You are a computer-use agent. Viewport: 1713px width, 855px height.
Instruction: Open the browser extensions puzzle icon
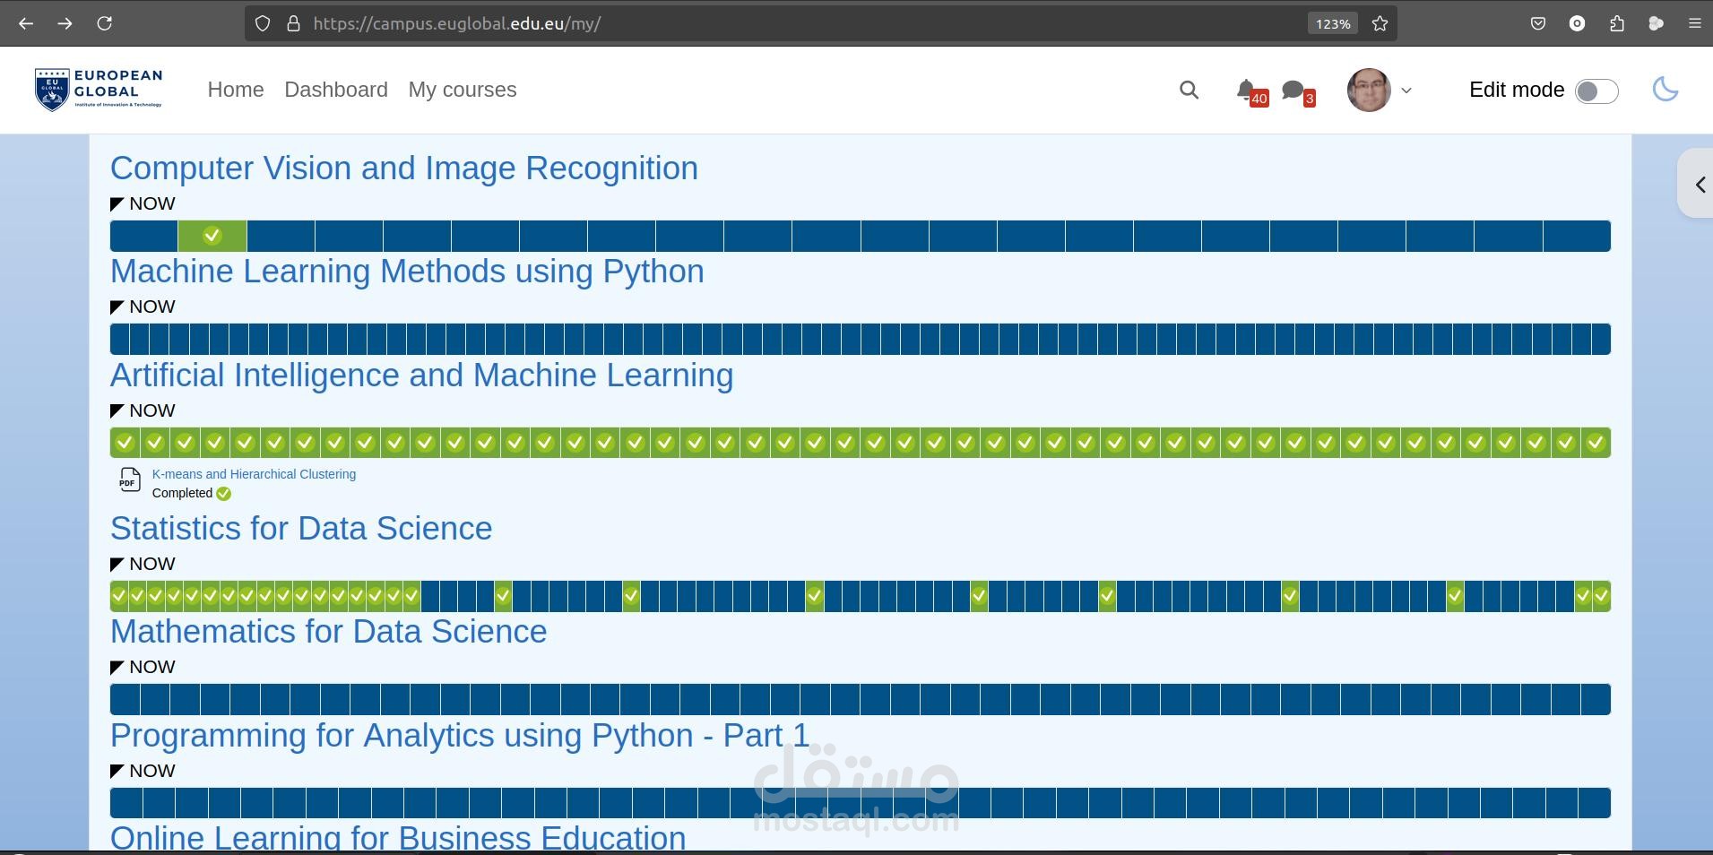point(1617,24)
